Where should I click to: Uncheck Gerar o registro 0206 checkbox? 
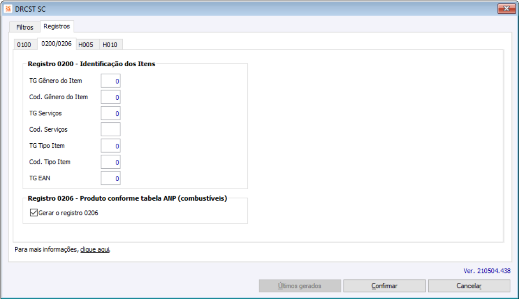[x=34, y=213]
